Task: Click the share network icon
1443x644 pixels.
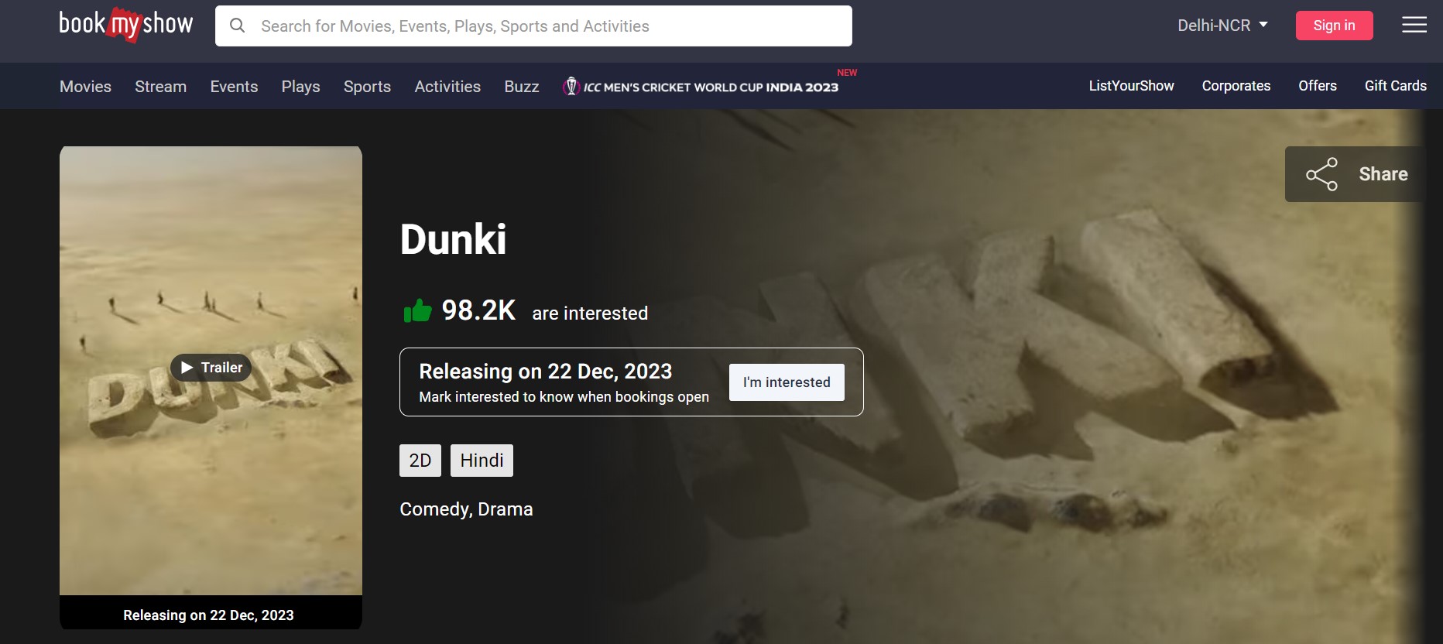Action: click(x=1321, y=174)
